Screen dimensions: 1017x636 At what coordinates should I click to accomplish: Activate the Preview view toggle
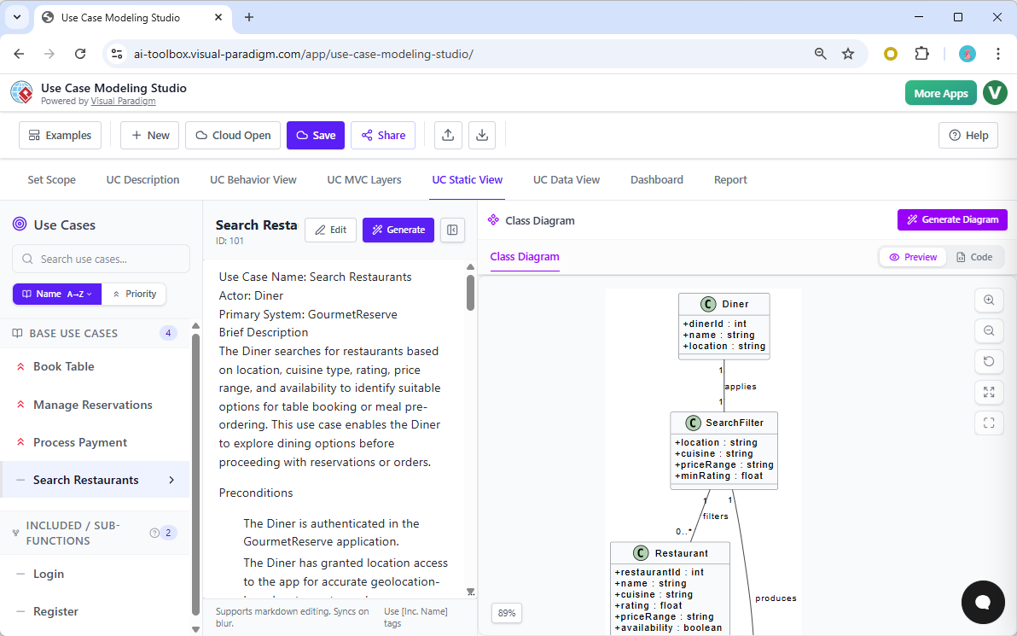912,257
